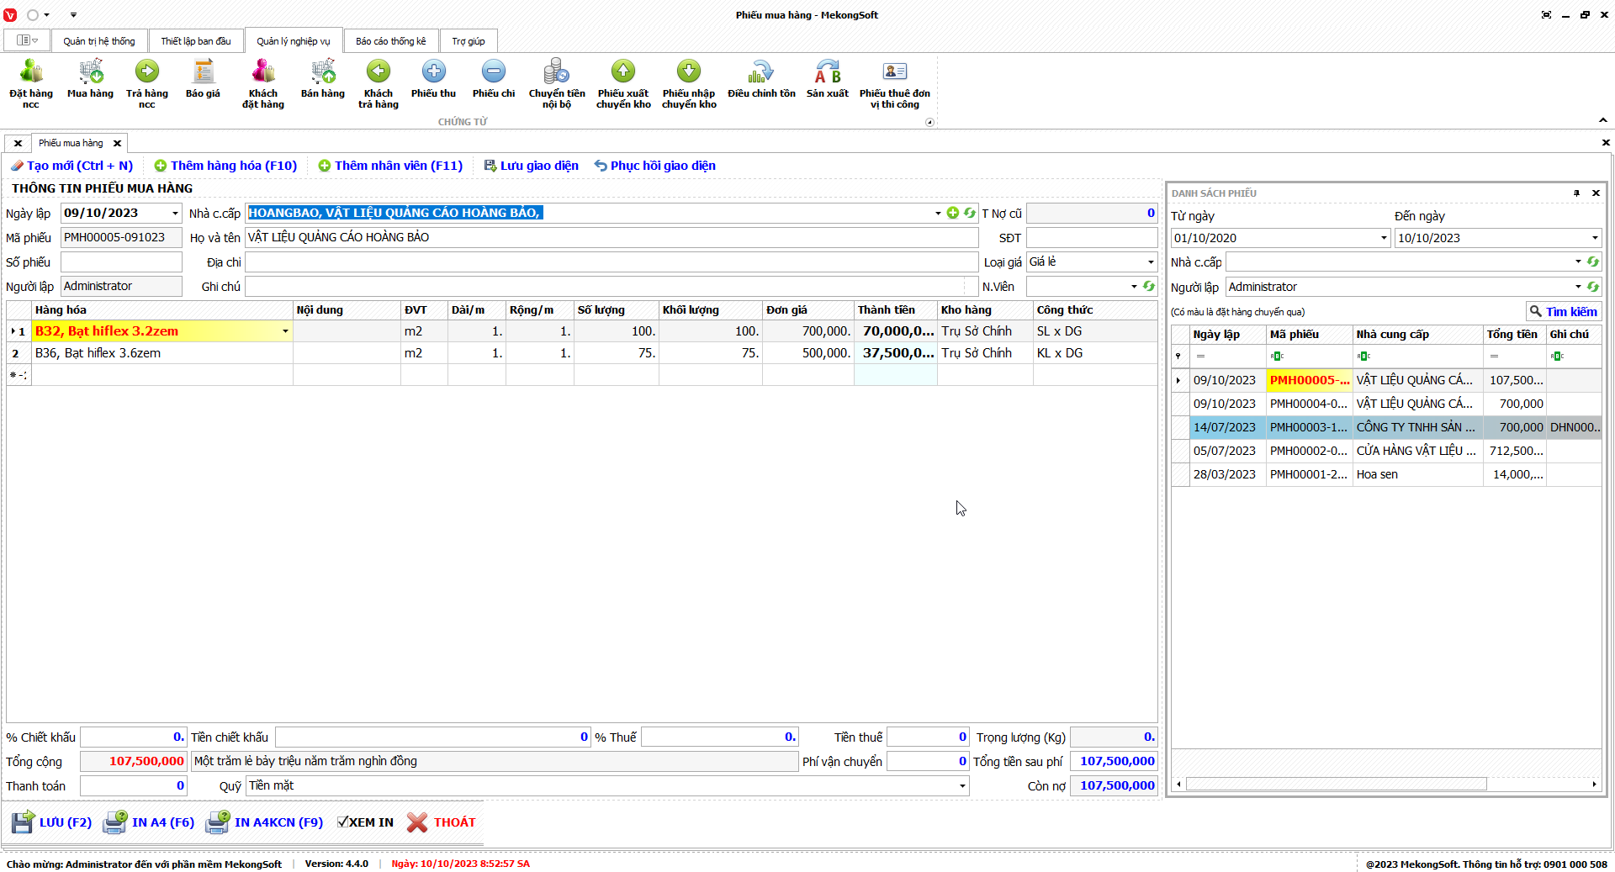
Task: Open Chuyển tiền nội bộ icon
Action: 556,72
